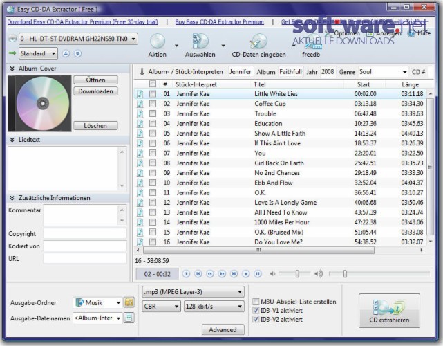Collapse the Liedtext section
Image resolution: width=443 pixels, height=346 pixels.
12,140
